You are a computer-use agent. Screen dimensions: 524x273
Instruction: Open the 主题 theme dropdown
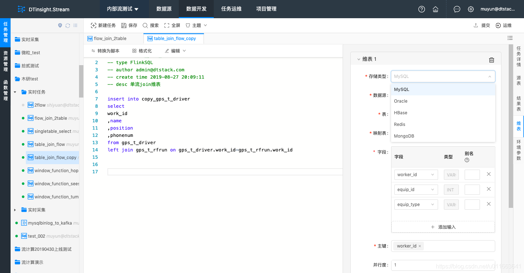click(196, 25)
